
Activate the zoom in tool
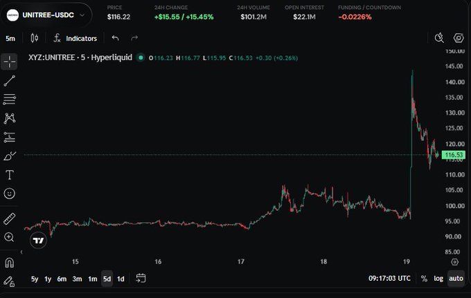click(x=9, y=237)
